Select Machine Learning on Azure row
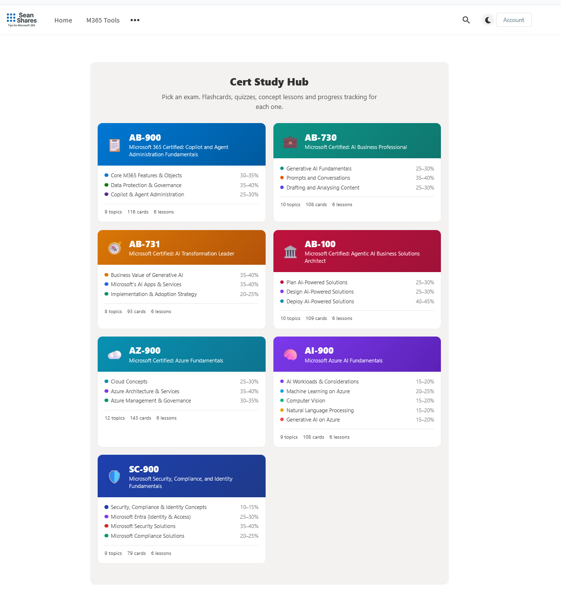561x593 pixels. (357, 391)
